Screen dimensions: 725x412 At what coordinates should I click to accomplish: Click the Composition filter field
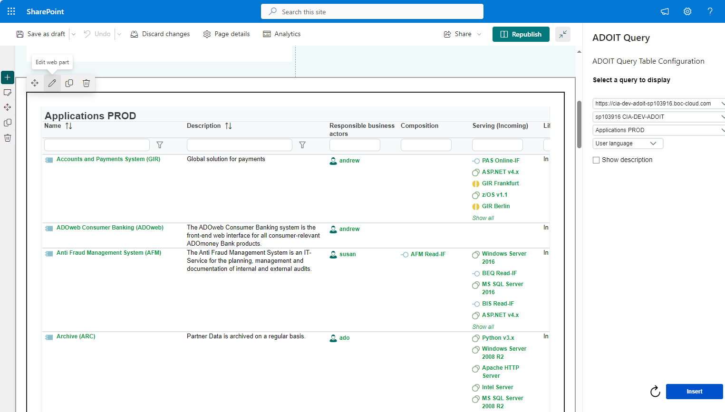pyautogui.click(x=426, y=145)
